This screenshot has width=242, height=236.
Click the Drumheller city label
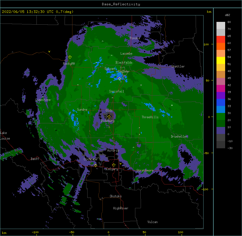[x=179, y=136]
